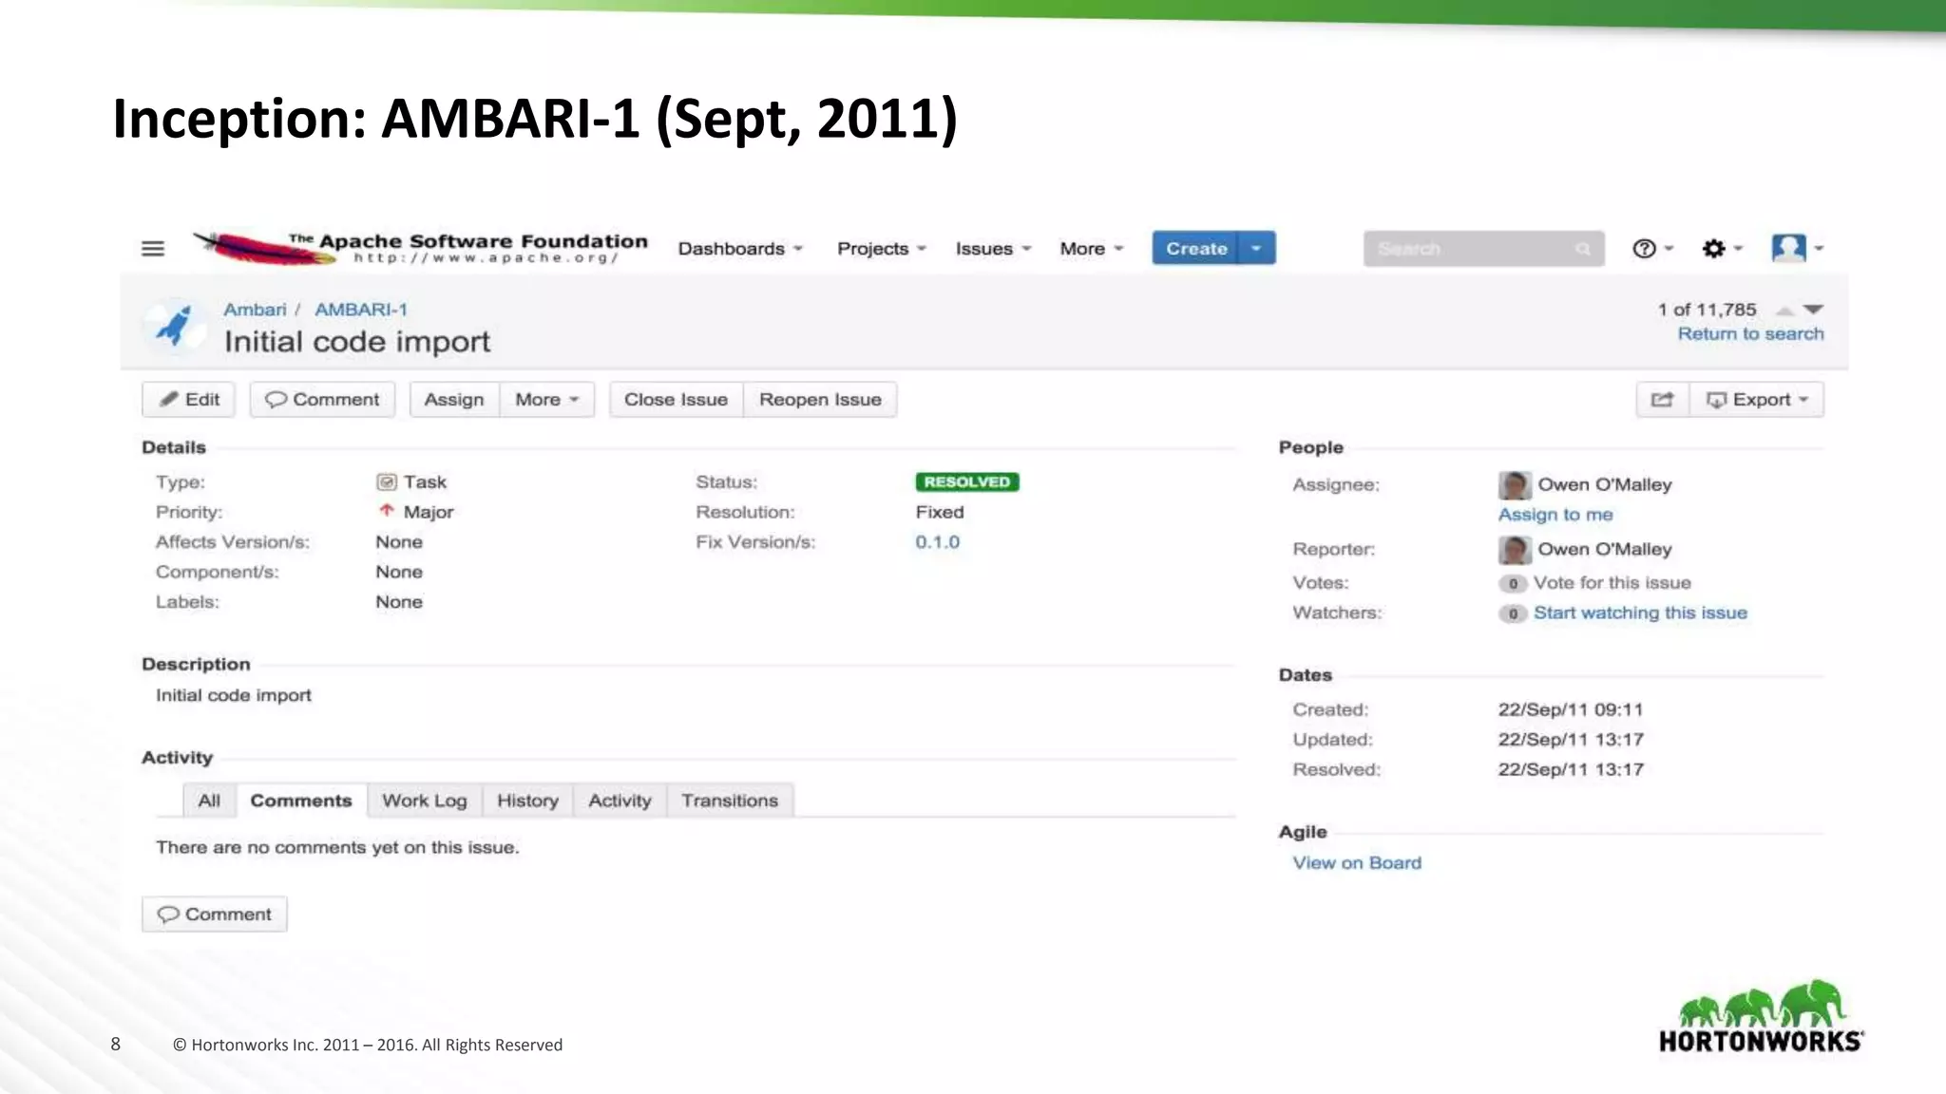This screenshot has height=1094, width=1946.
Task: Switch to the Work Log tab
Action: [425, 801]
